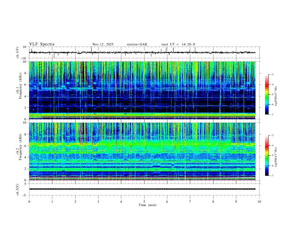This screenshot has height=226, width=292.
Task: Click the upper colorbar log(PSD) label
Action: 276,96
